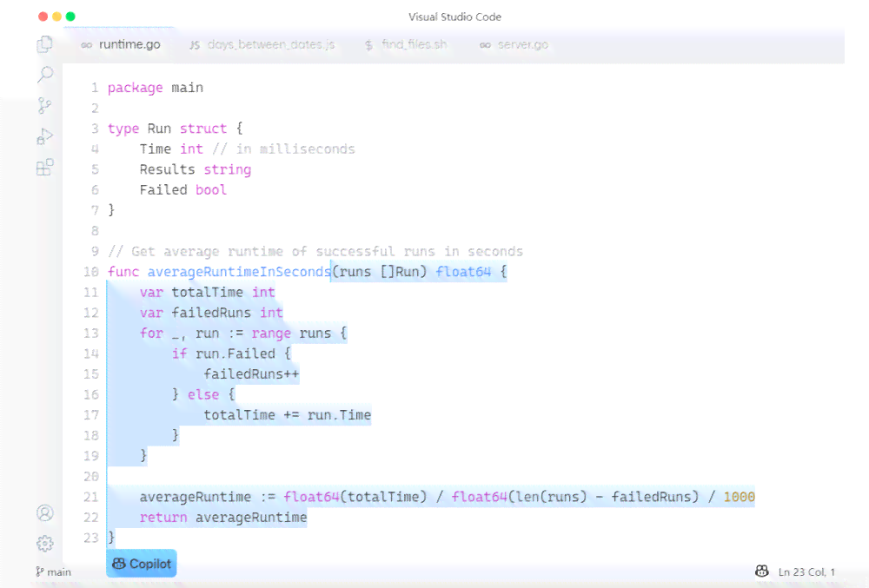Open the Search magnifier in activity bar
The width and height of the screenshot is (869, 588).
point(45,74)
